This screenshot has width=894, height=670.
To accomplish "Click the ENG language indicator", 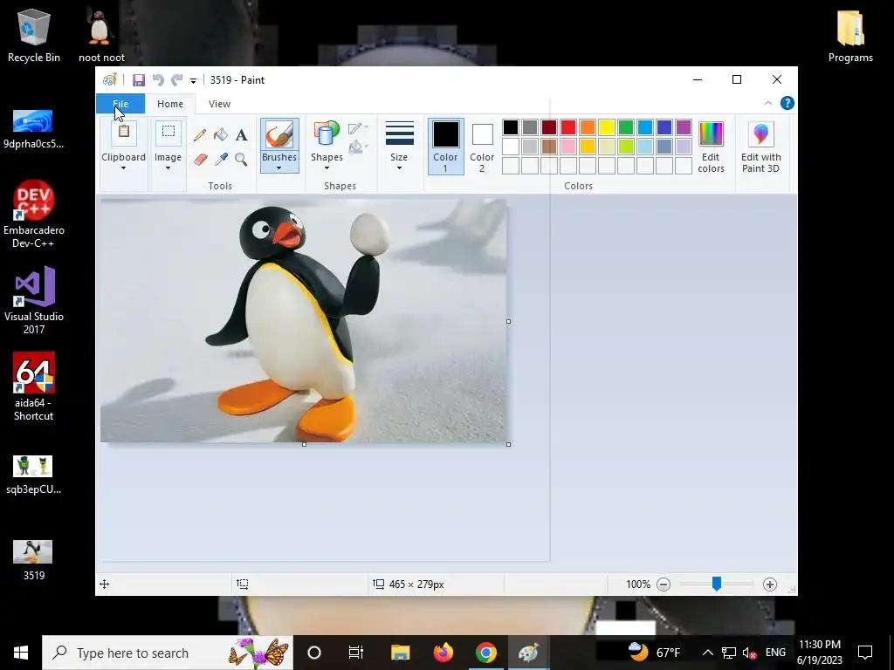I will (x=775, y=653).
